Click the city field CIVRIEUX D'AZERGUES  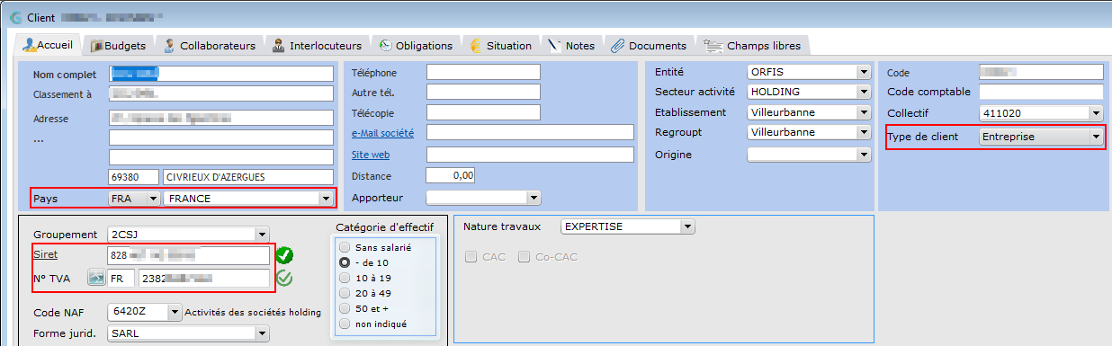point(248,177)
